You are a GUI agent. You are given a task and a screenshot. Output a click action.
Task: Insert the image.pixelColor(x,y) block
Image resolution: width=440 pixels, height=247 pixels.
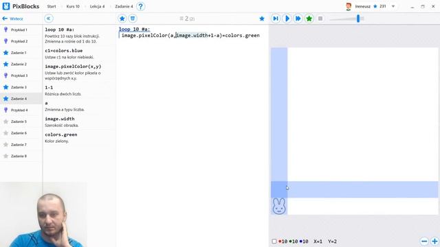click(x=73, y=67)
